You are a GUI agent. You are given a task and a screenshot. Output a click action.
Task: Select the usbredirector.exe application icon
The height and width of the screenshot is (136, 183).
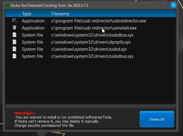(x=14, y=20)
